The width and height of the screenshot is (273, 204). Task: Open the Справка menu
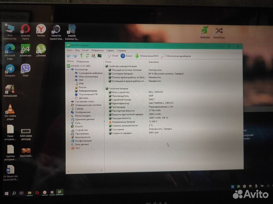tap(121, 50)
